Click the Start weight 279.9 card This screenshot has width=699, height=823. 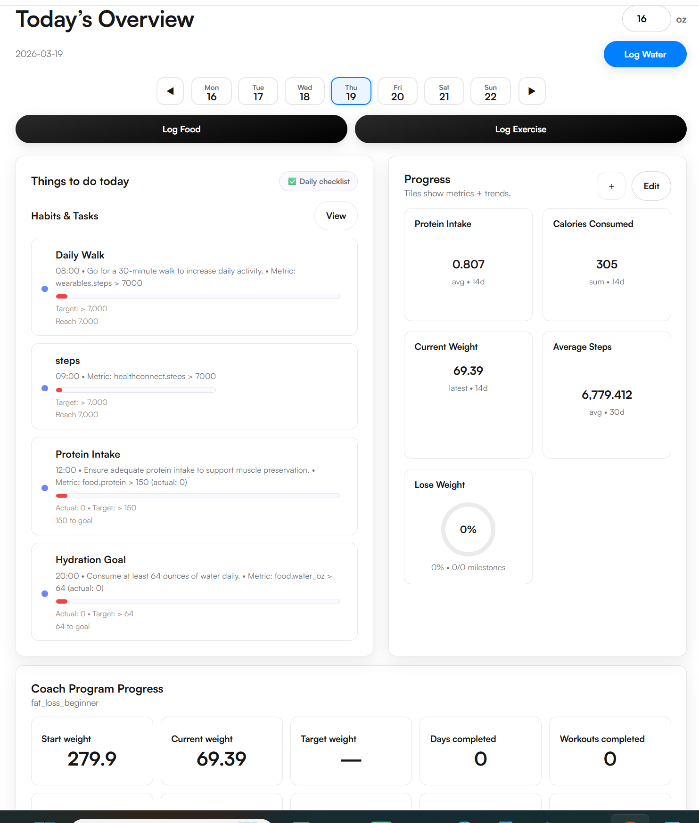[x=92, y=751]
